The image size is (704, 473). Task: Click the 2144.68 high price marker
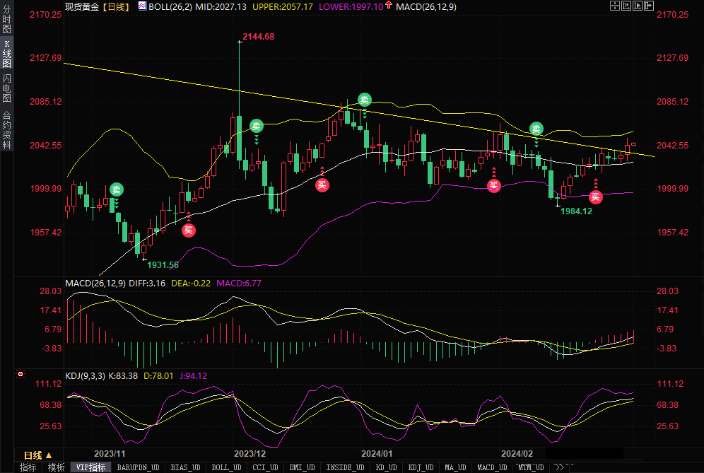(x=258, y=36)
